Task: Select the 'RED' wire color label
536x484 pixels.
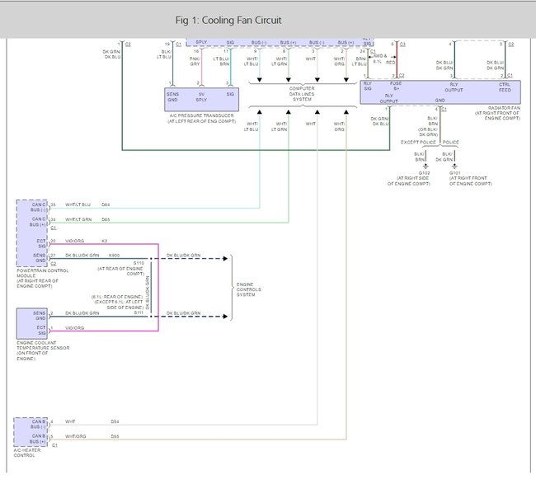Action: 390,63
